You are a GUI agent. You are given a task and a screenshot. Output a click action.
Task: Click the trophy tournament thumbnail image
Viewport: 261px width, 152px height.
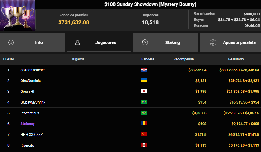click(x=18, y=15)
